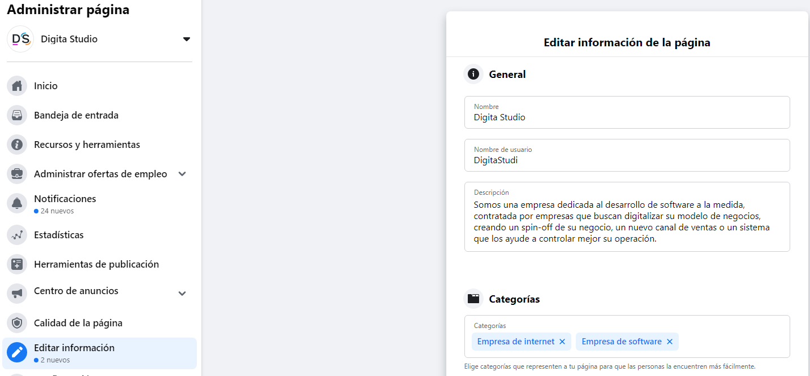Click the Estadísticas chart icon
The width and height of the screenshot is (810, 376).
17,235
